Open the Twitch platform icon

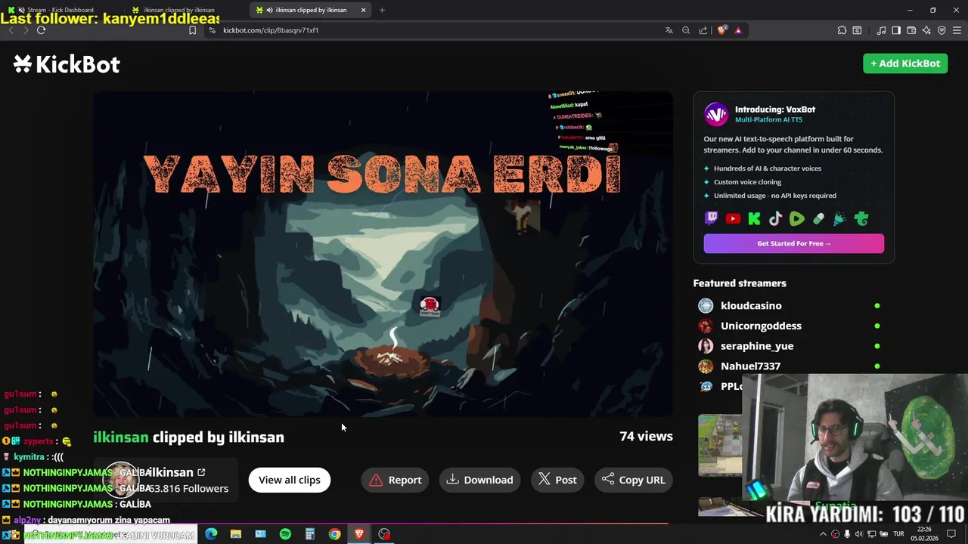[x=712, y=219]
